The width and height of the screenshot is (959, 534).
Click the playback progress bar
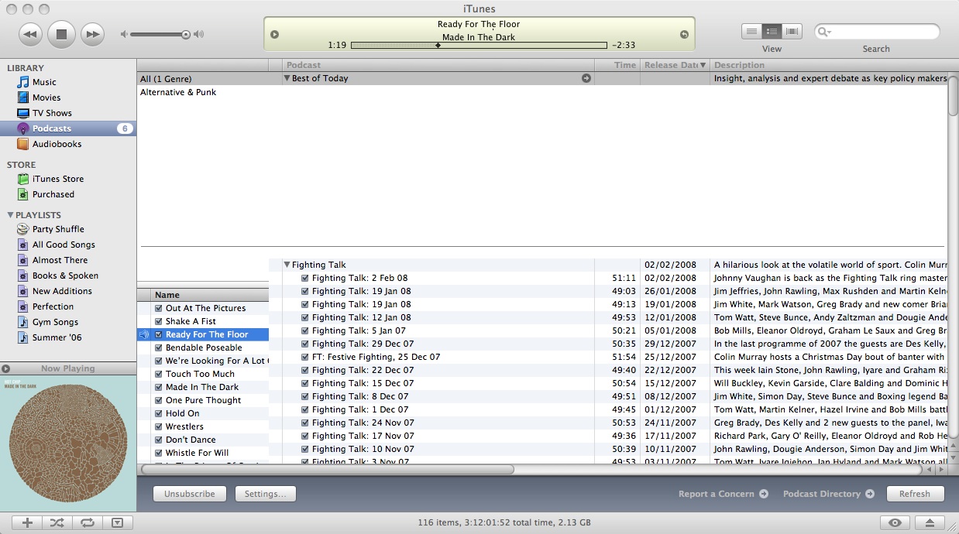[x=479, y=46]
